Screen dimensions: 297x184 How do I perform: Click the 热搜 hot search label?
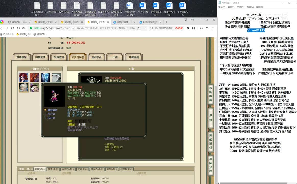[x=179, y=28]
